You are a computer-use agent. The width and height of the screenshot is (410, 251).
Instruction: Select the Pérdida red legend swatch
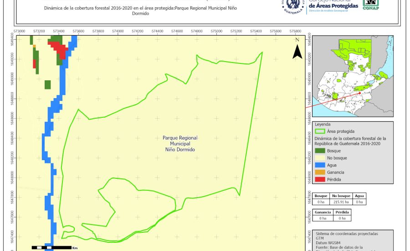click(x=321, y=179)
